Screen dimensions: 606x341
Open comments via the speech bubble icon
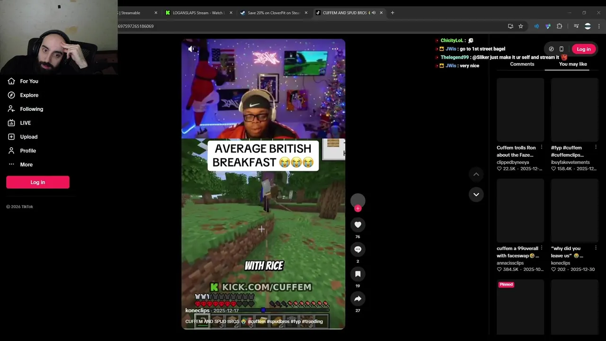(x=358, y=250)
